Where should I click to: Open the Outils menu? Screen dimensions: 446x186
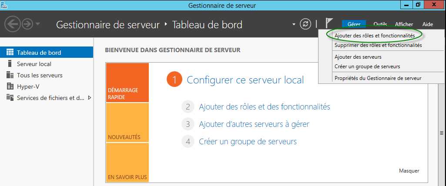tap(380, 24)
